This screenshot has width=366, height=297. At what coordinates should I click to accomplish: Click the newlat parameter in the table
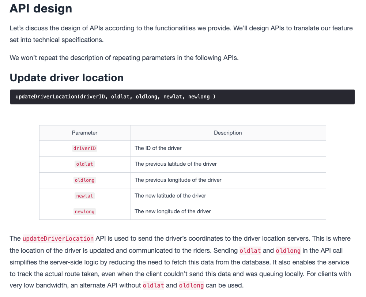click(84, 196)
